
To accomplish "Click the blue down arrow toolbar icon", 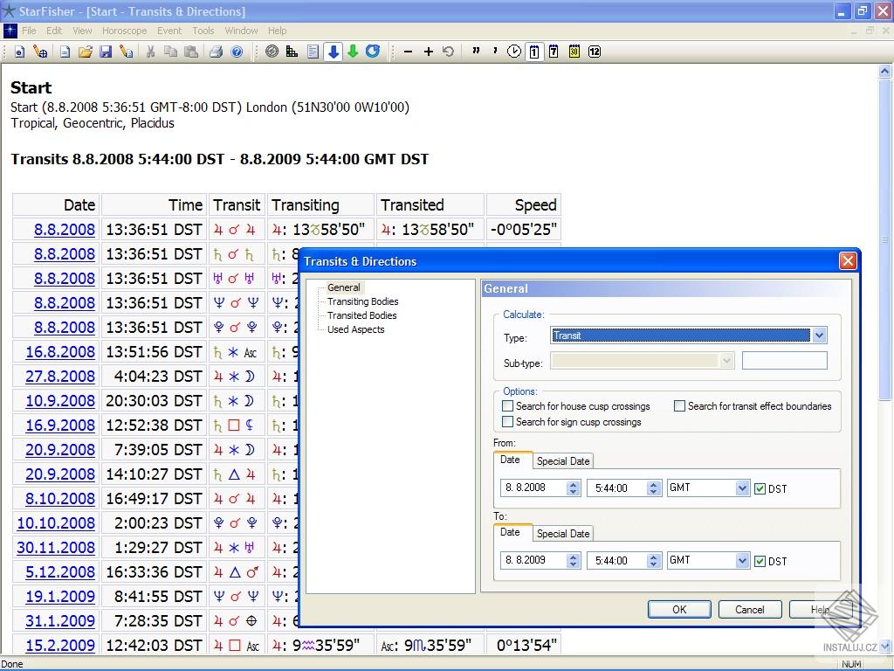I will tap(333, 52).
